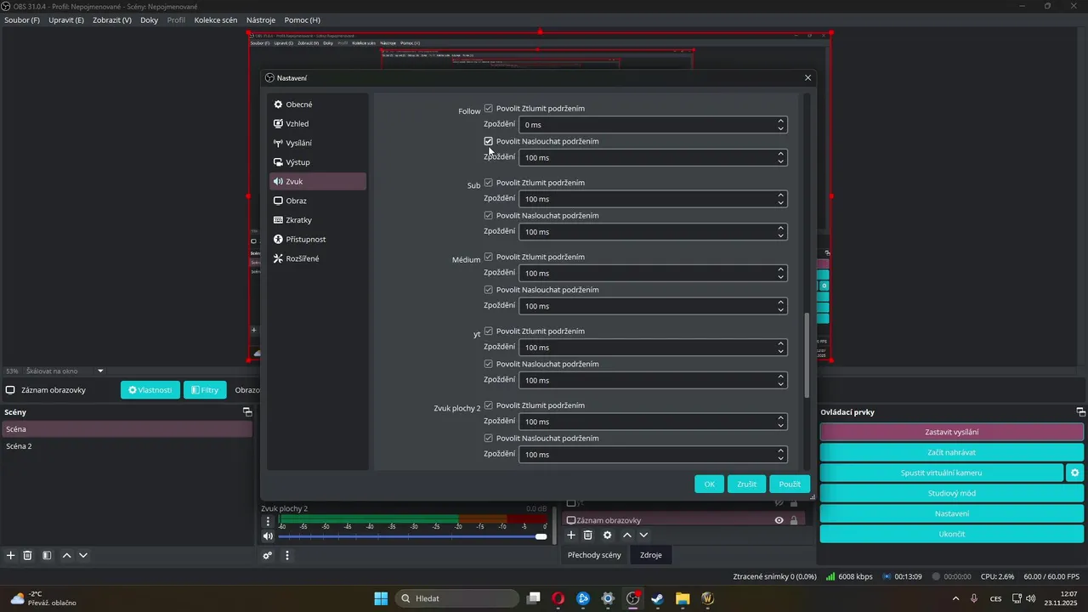Screen dimensions: 1088x612
Task: Switch to Přechody scény tab
Action: pyautogui.click(x=594, y=555)
